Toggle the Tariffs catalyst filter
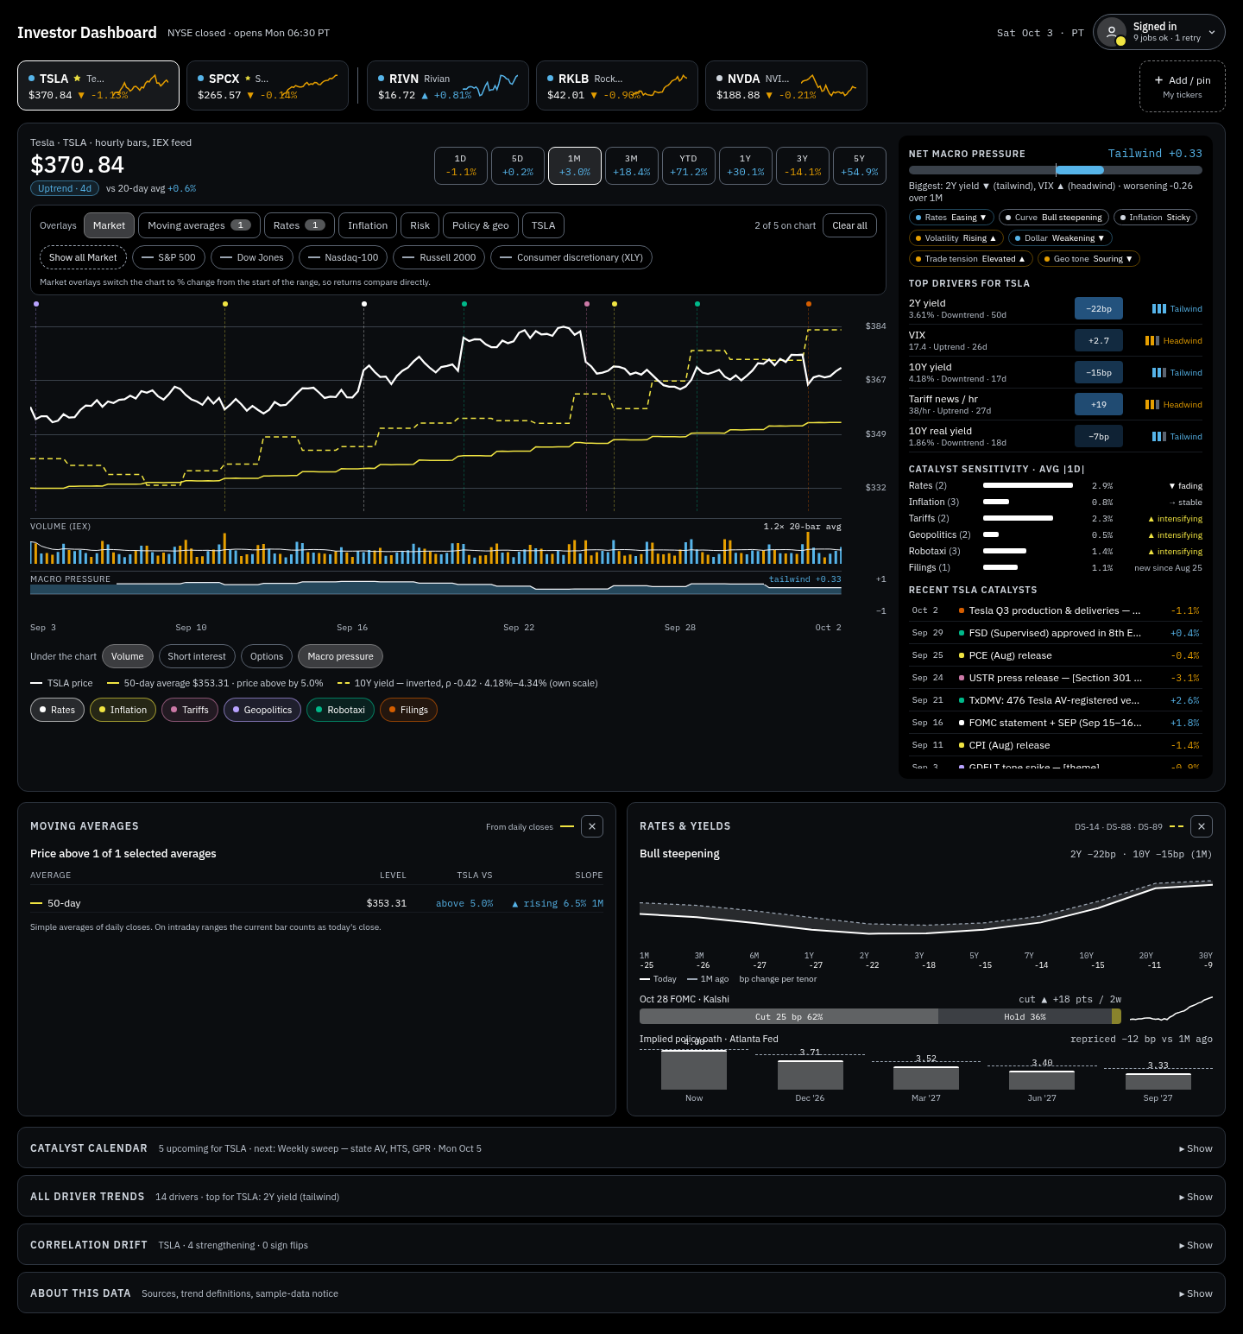This screenshot has height=1334, width=1243. coord(190,710)
